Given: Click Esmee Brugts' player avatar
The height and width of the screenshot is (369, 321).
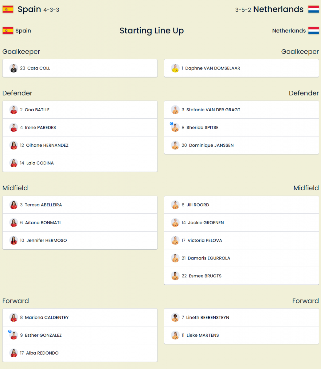Looking at the screenshot, I should 175,276.
